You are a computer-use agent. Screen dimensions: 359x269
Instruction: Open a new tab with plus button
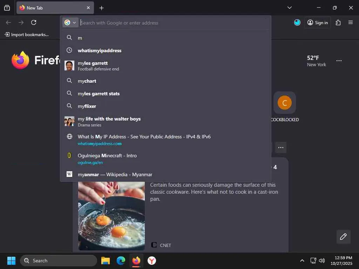(x=101, y=8)
